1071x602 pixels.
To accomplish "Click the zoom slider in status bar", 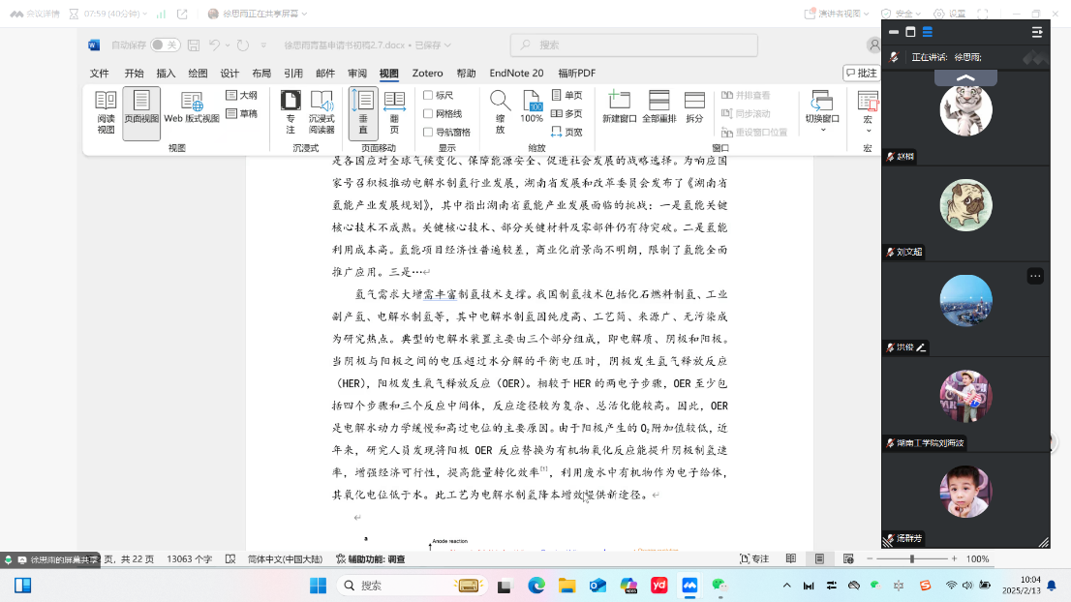I will tap(911, 558).
